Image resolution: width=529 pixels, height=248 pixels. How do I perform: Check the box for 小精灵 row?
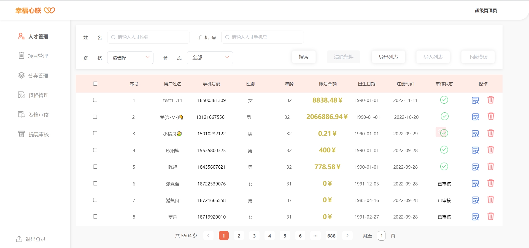point(95,133)
